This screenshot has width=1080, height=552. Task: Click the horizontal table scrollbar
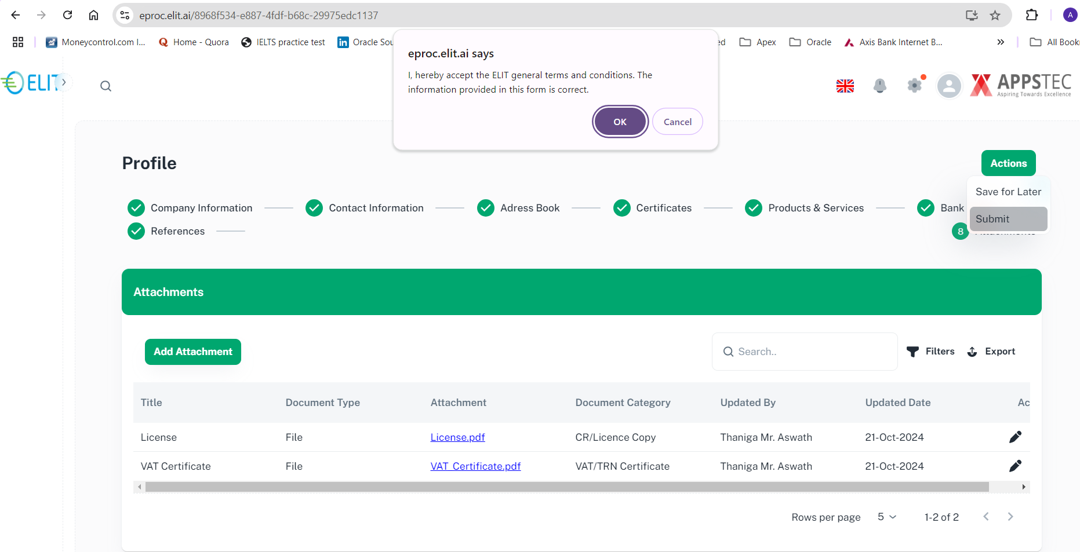click(x=566, y=487)
